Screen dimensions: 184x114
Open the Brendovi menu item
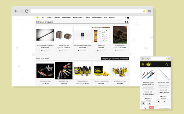coord(112,18)
